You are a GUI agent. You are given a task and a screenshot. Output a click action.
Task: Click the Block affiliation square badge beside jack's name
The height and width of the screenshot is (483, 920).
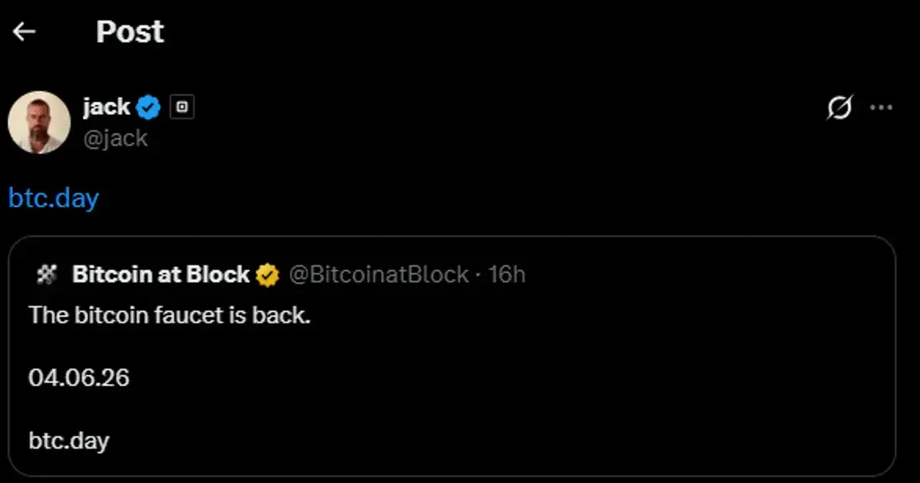click(x=182, y=107)
